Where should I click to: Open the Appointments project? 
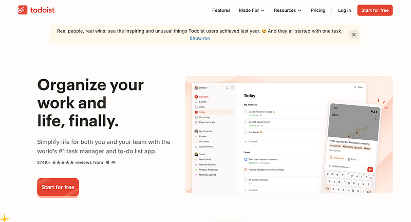pyautogui.click(x=204, y=146)
